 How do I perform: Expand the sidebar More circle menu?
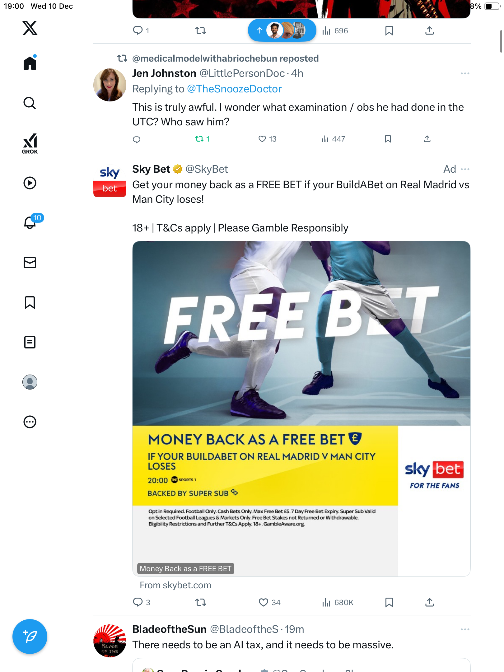click(x=30, y=422)
